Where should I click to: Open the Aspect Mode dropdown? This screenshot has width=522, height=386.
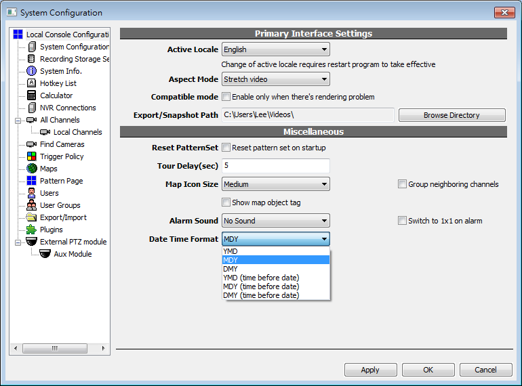(276, 79)
